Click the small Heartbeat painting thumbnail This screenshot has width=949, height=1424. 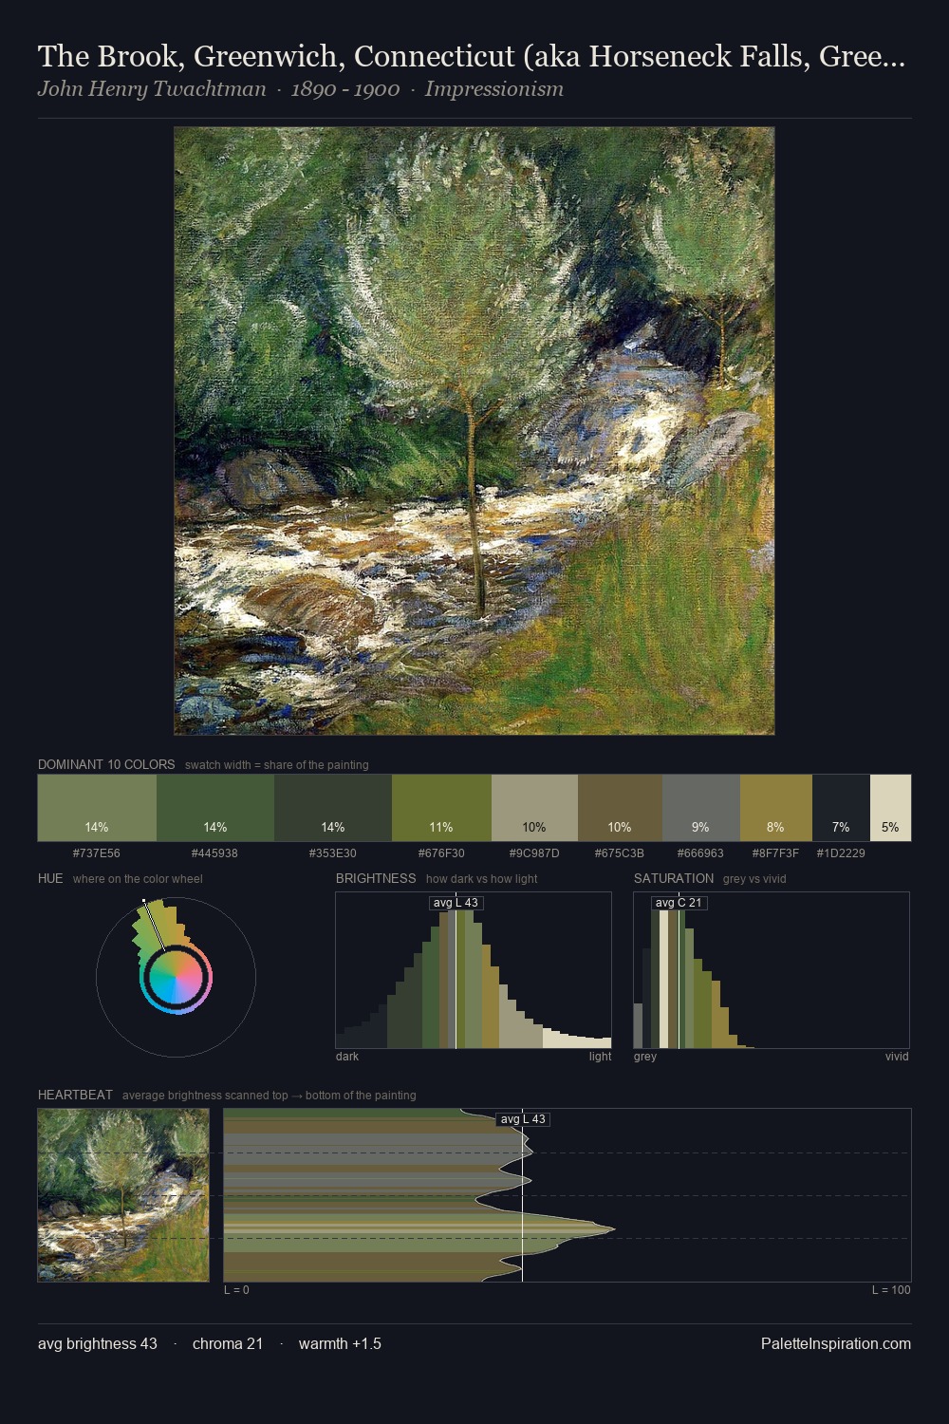[x=123, y=1195]
